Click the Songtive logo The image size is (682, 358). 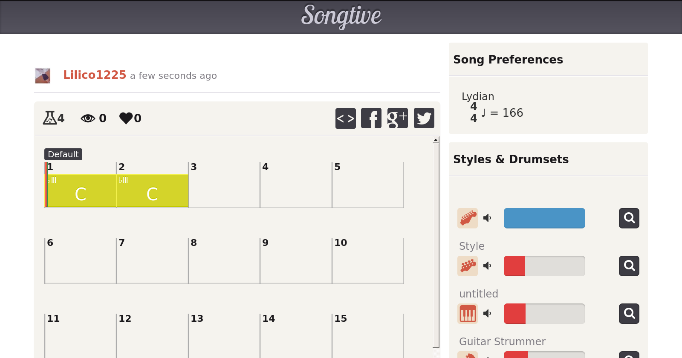click(x=341, y=16)
